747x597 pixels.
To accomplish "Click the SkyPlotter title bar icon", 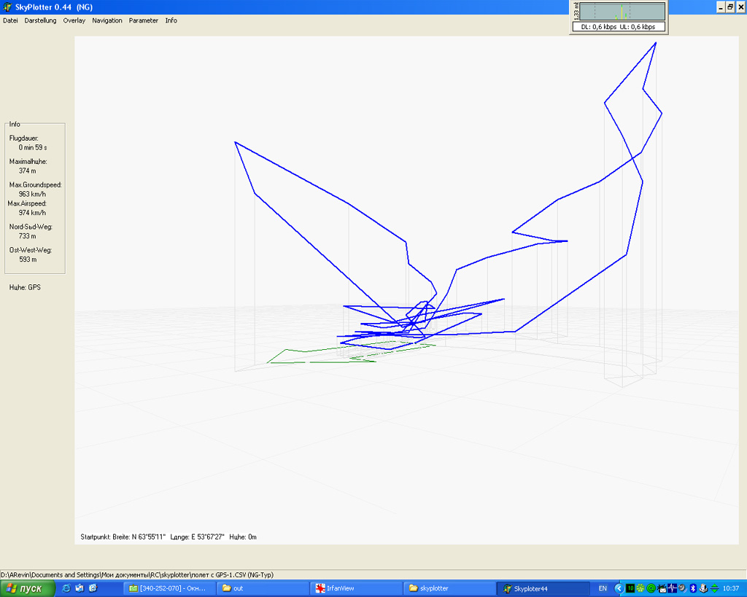I will 7,7.
